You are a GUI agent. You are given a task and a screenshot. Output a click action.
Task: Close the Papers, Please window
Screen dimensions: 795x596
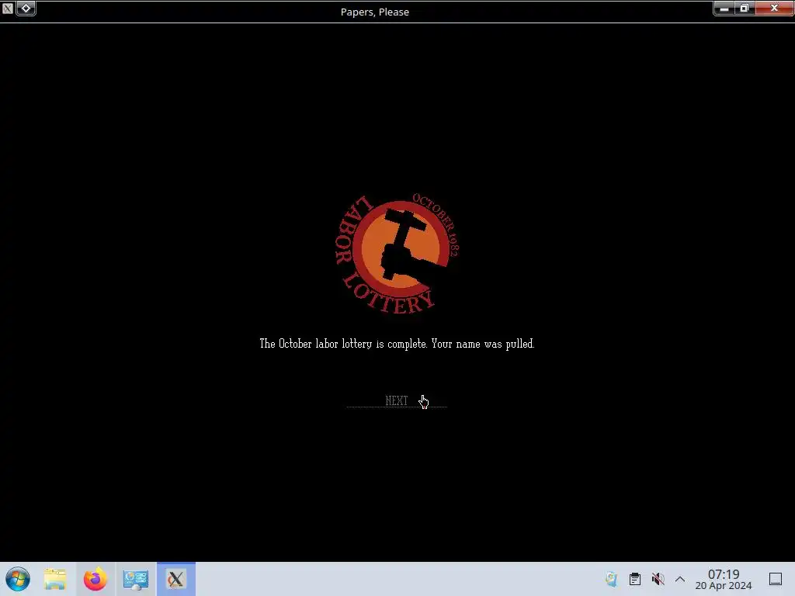[774, 8]
